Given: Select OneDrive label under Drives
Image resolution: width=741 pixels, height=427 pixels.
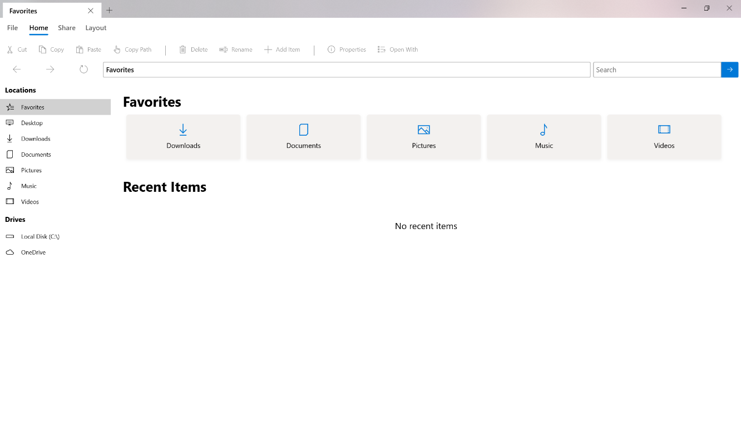Looking at the screenshot, I should pos(33,252).
